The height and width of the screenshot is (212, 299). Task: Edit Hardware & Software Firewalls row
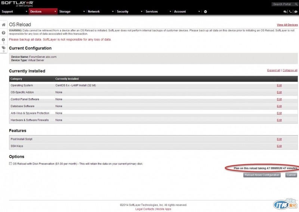tap(279, 120)
